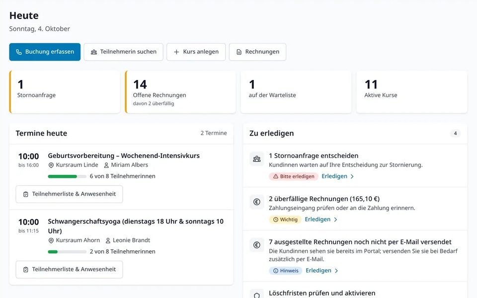Click the shield icon beside Löschfristen prüfen
The height and width of the screenshot is (298, 477).
pos(257,295)
